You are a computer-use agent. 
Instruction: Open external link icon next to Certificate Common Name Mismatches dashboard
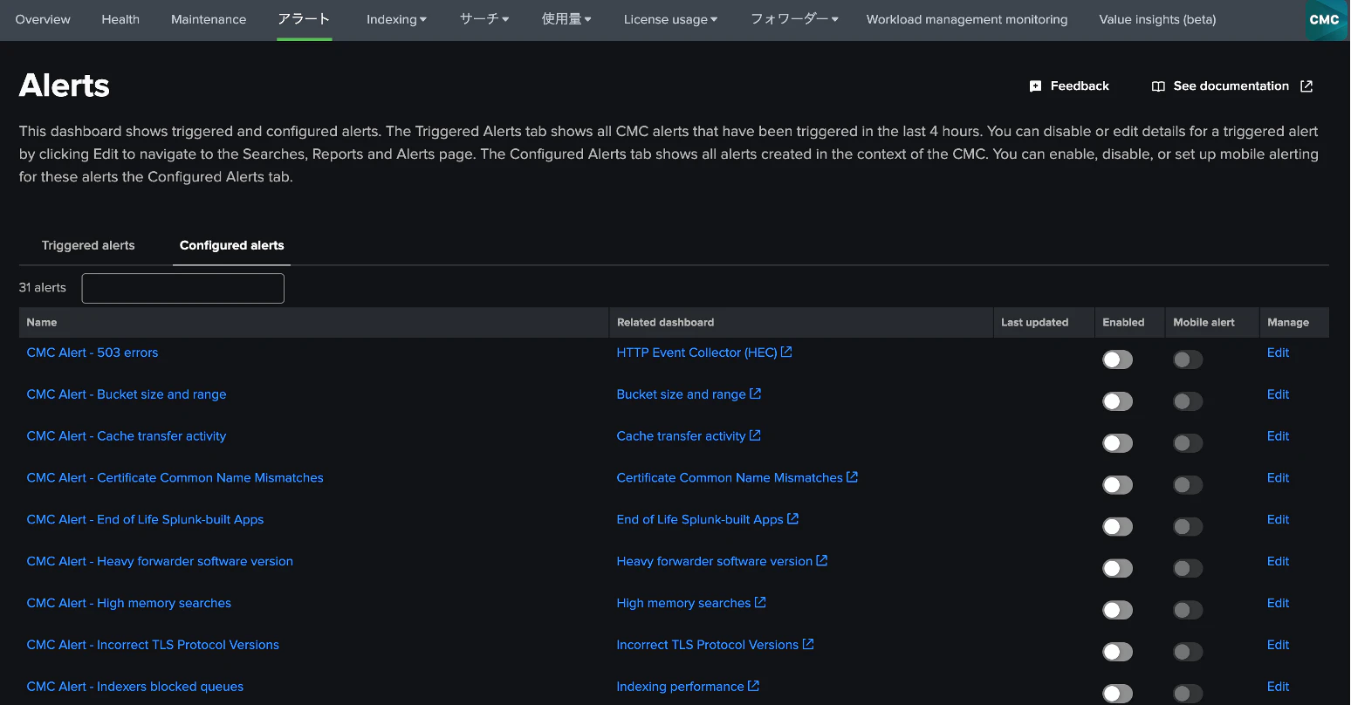coord(853,477)
